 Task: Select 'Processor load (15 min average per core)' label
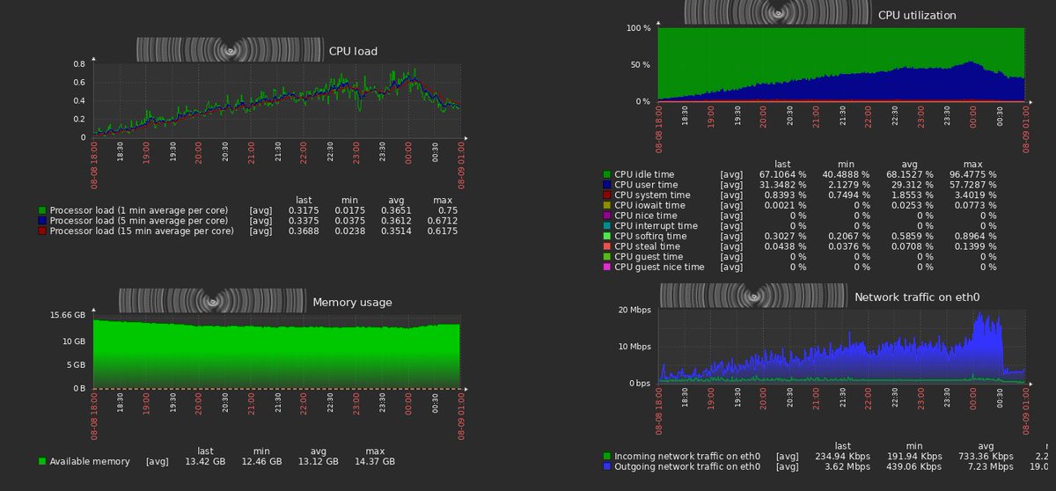pos(142,231)
